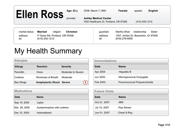Click the MRI future visit
This screenshot has height=127, width=184.
(x=121, y=102)
